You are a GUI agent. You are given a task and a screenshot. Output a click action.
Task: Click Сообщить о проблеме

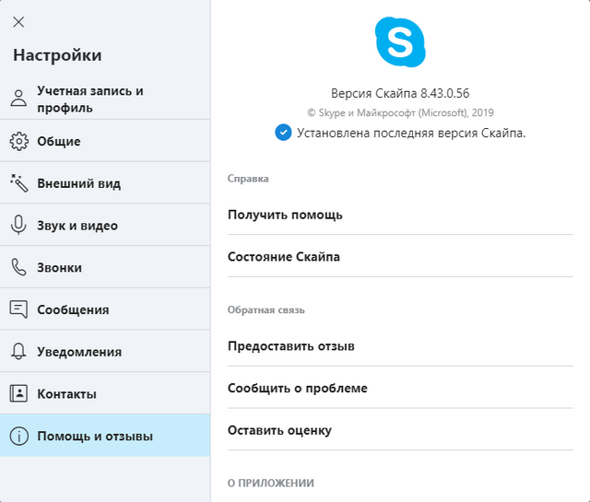click(298, 388)
